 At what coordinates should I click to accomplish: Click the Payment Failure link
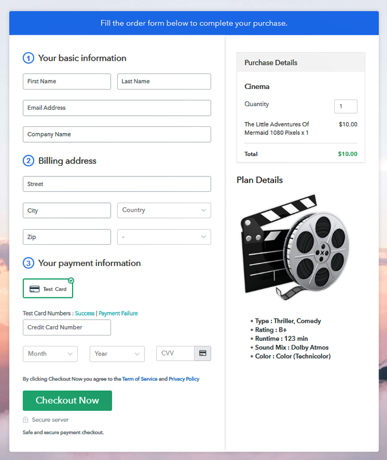118,313
